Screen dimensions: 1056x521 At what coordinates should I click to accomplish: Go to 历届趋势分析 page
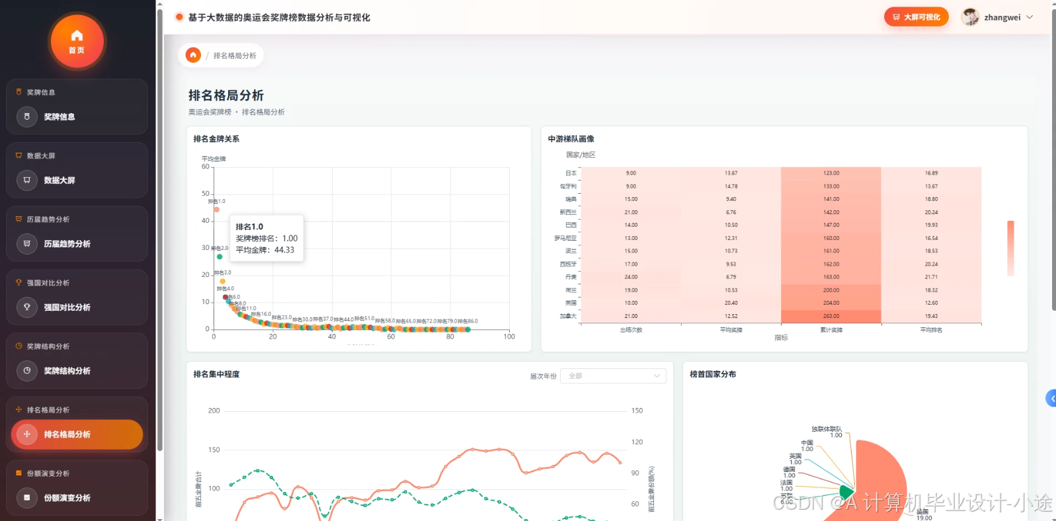pos(77,244)
